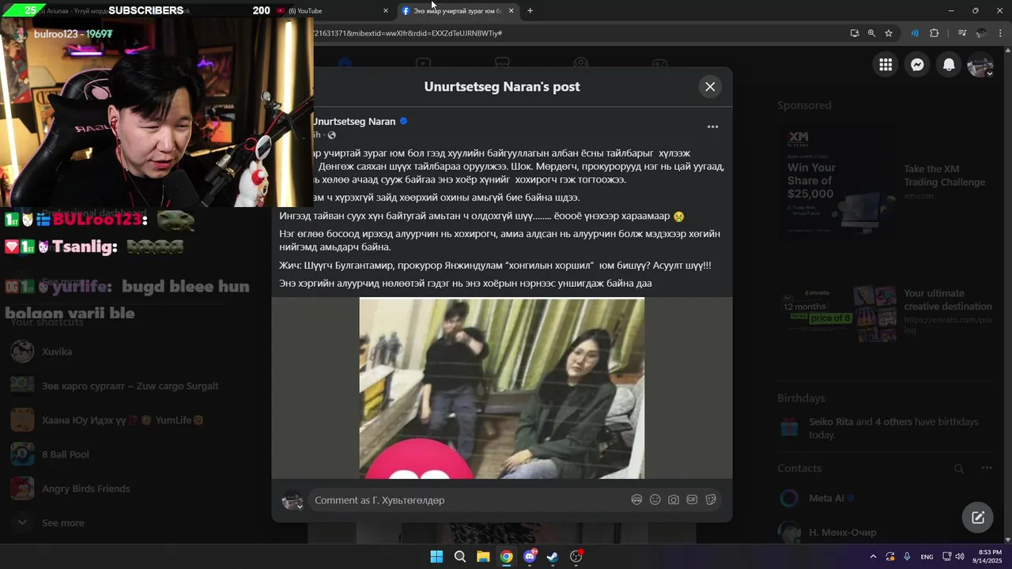Open Unurtsetseg Naran's profile name link
Image resolution: width=1012 pixels, height=569 pixels.
(x=354, y=122)
